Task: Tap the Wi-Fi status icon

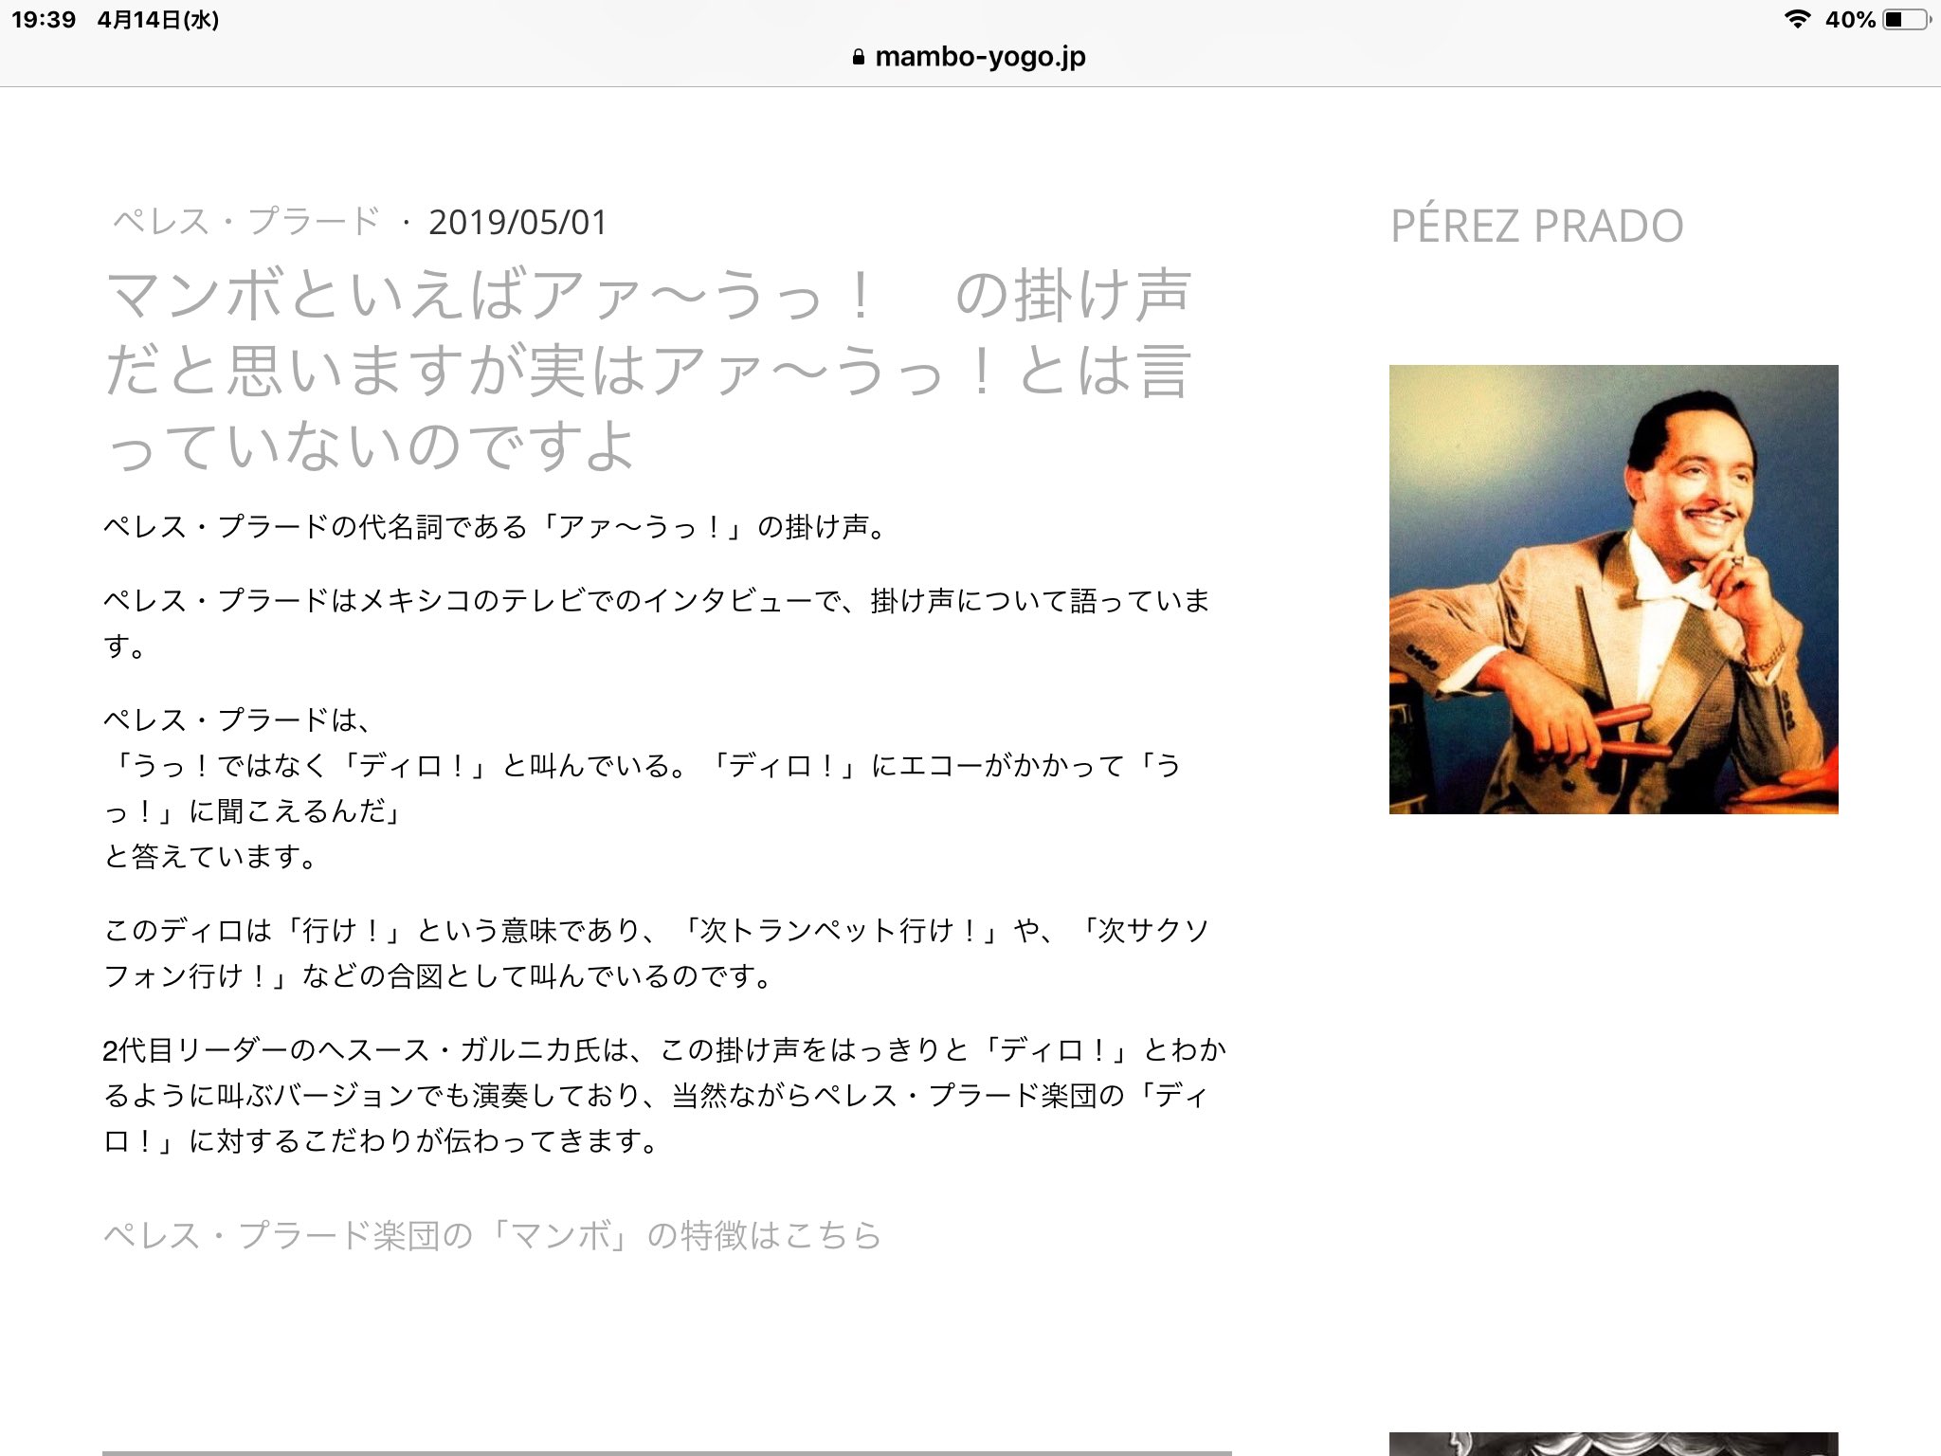Action: (x=1796, y=19)
